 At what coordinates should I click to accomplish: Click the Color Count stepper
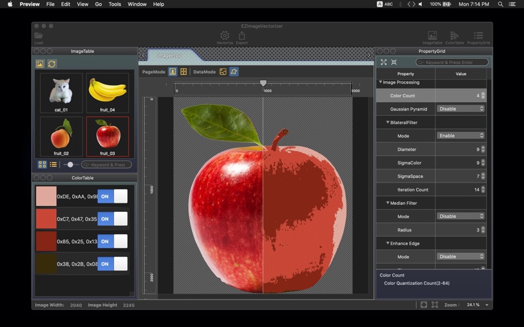[x=483, y=95]
